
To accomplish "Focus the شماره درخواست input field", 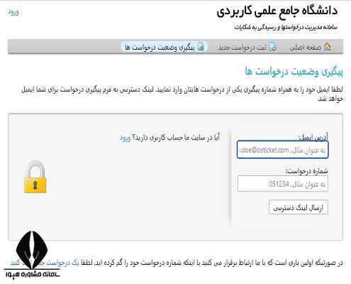I will 283,184.
